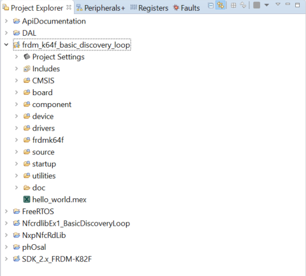Expand the Project Settings node
The image size is (306, 276).
tap(17, 57)
